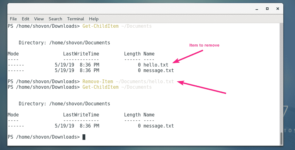Open the Search menu

click(55, 19)
